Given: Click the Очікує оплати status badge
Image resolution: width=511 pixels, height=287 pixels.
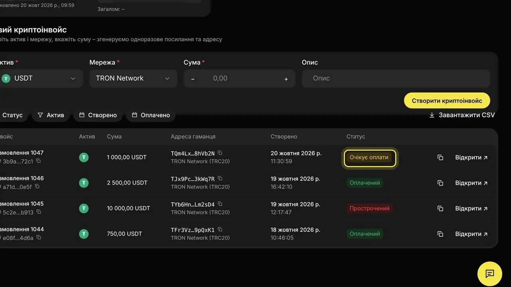Looking at the screenshot, I should tap(369, 157).
